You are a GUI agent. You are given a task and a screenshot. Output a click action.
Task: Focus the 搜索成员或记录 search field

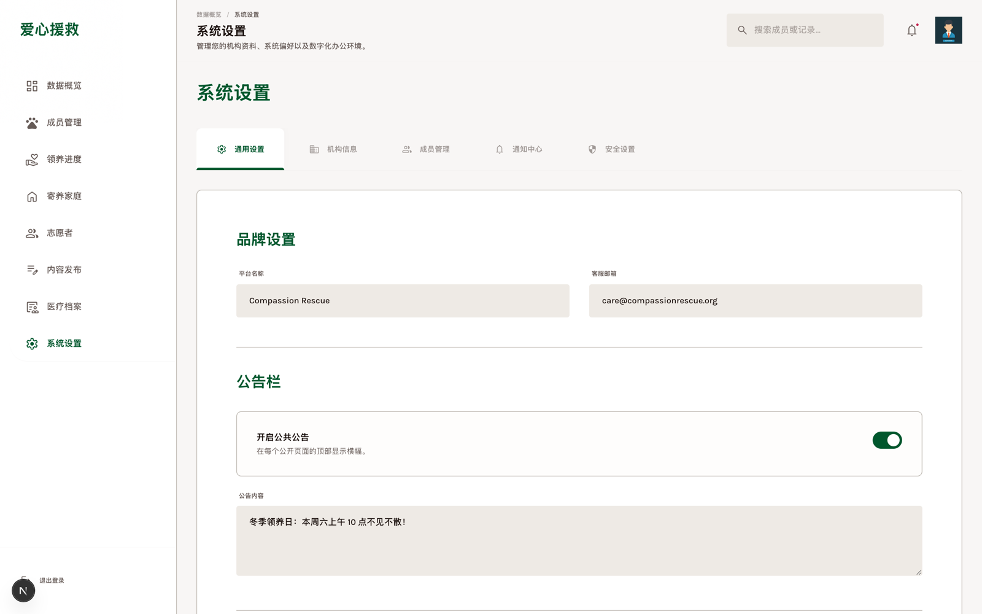click(805, 30)
